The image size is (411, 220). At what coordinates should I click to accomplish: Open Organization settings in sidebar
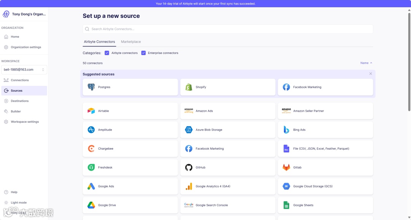pos(24,47)
